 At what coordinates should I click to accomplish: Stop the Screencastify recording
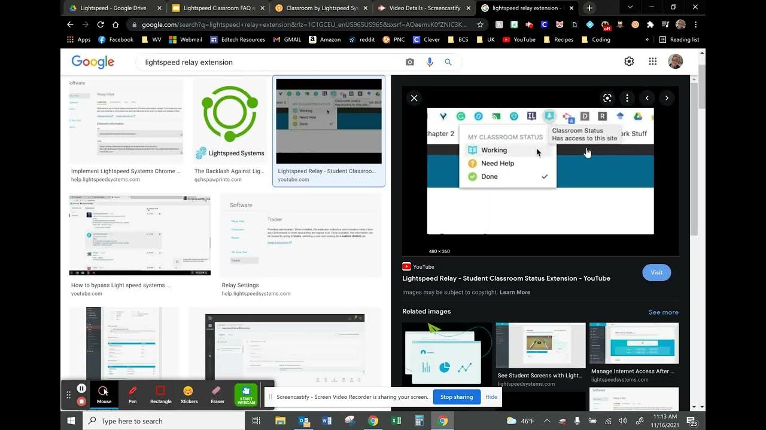pyautogui.click(x=82, y=401)
